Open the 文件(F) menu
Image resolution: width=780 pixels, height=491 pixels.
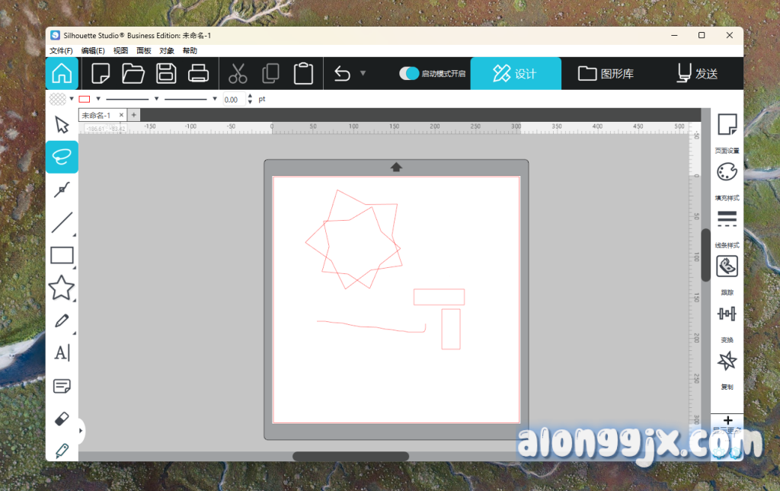point(61,51)
